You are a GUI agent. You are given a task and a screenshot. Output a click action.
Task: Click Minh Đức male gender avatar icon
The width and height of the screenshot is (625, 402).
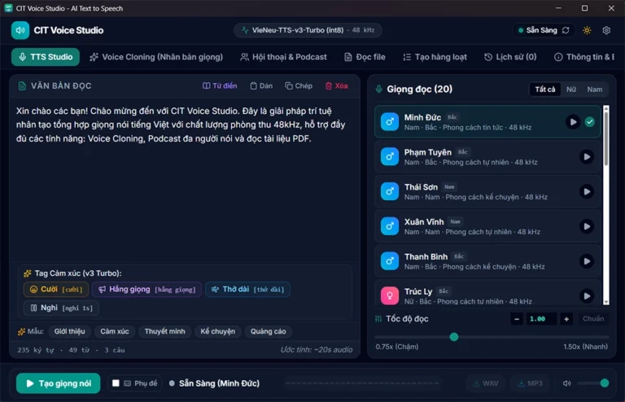click(390, 122)
